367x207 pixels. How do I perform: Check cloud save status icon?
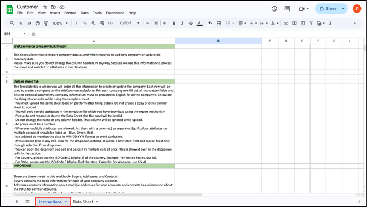pyautogui.click(x=62, y=7)
